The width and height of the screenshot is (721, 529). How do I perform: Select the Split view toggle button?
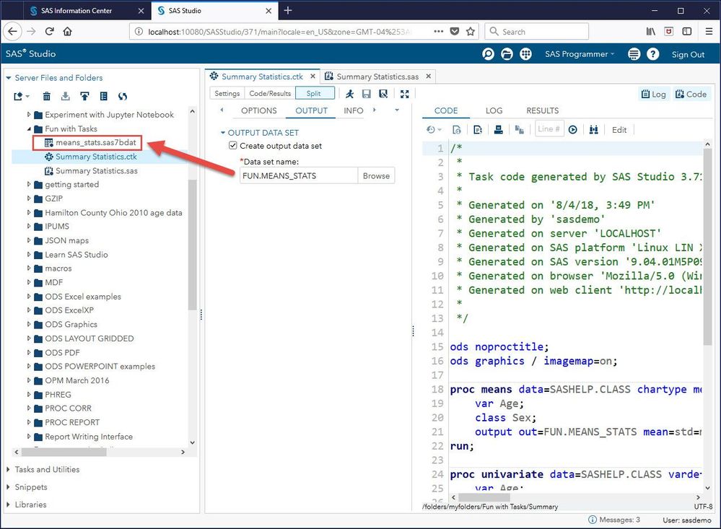[x=315, y=93]
